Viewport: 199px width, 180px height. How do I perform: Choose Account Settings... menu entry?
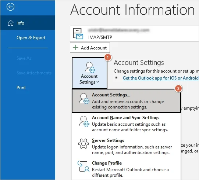pyautogui.click(x=126, y=101)
